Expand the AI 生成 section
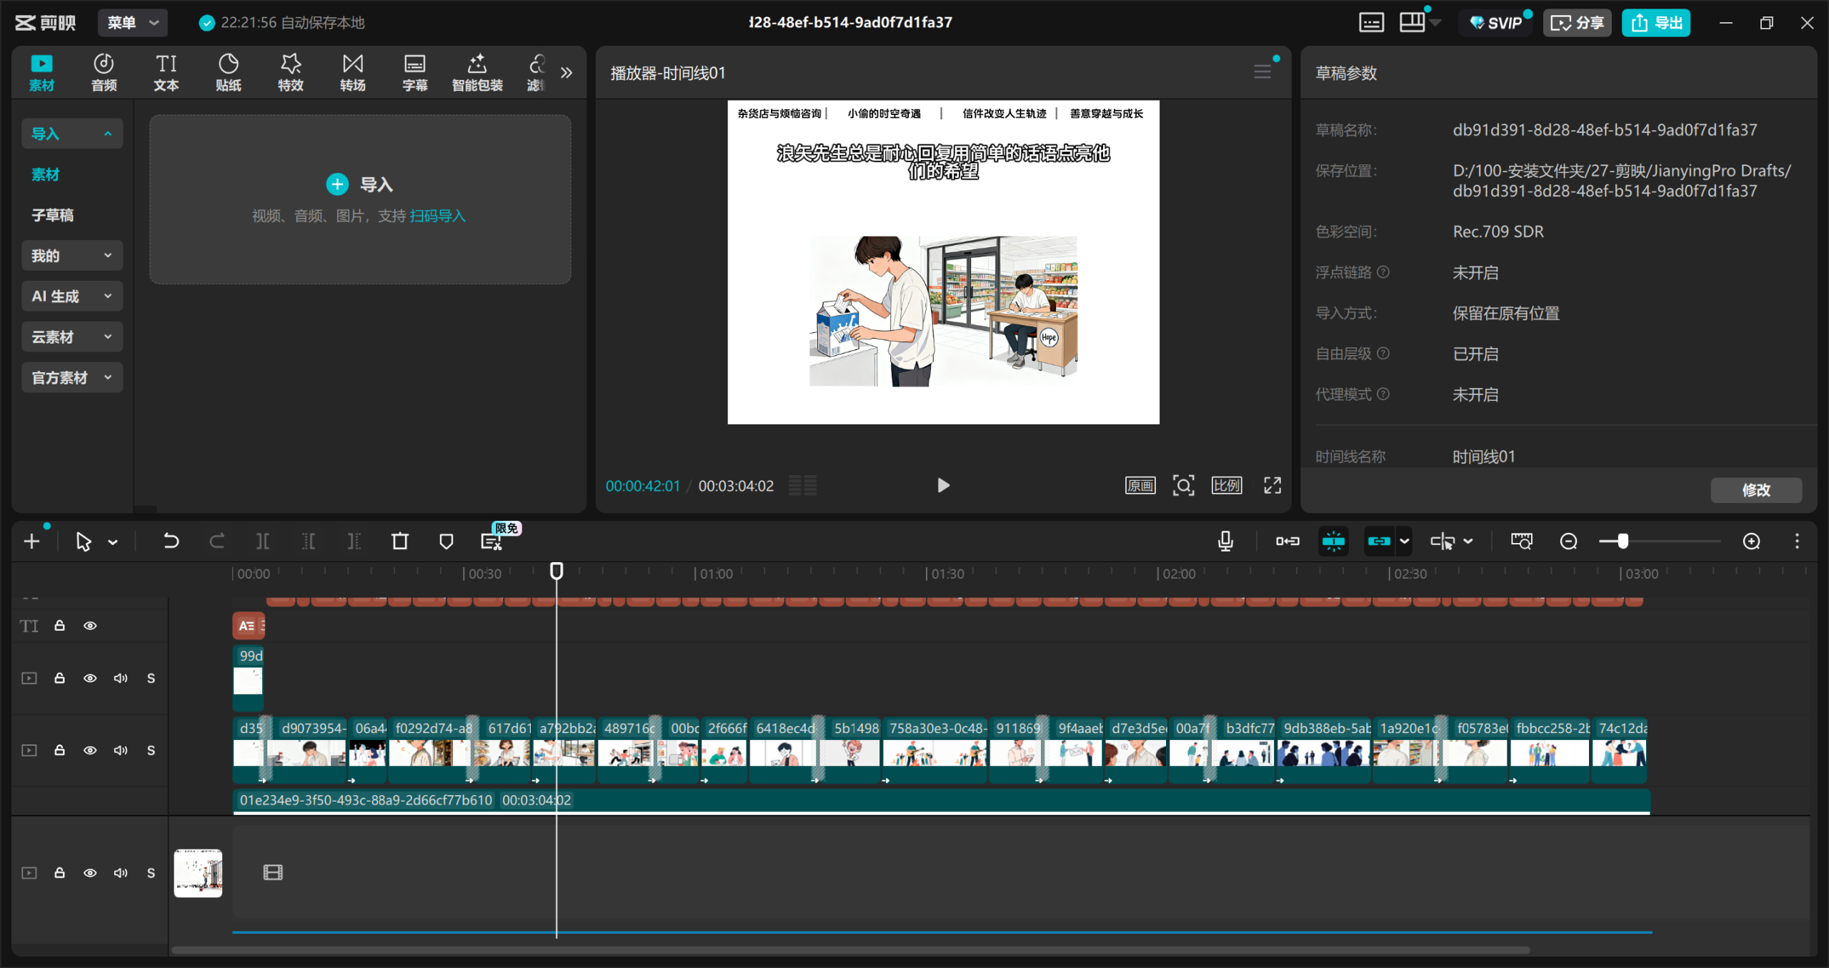Viewport: 1829px width, 968px height. pyautogui.click(x=71, y=296)
